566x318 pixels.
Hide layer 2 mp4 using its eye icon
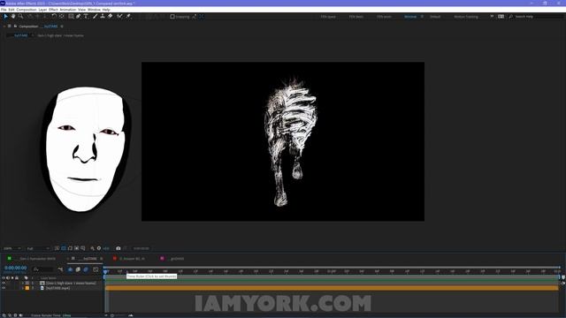coord(4,288)
